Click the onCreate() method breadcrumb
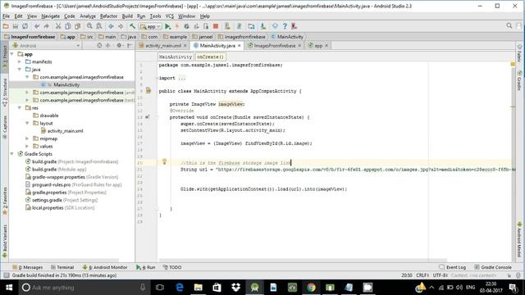The height and width of the screenshot is (295, 525). pyautogui.click(x=210, y=57)
